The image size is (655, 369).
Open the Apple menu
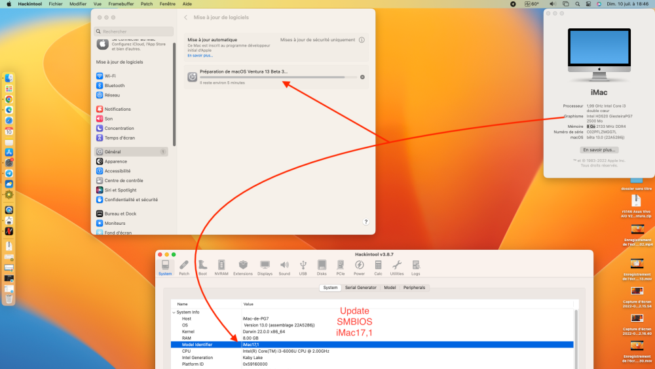[x=9, y=4]
